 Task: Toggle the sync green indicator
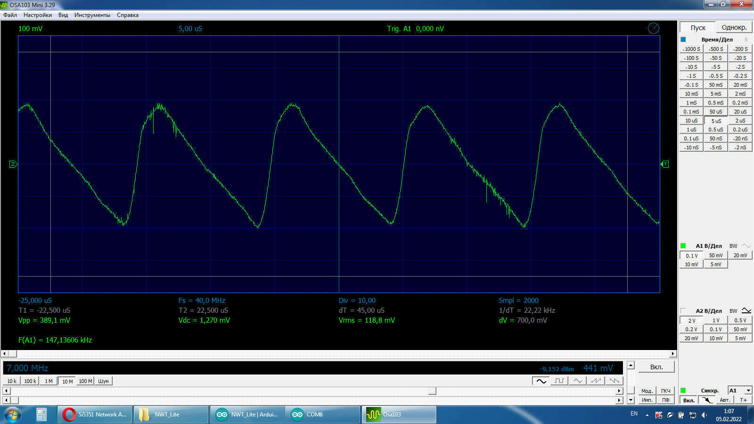[x=683, y=391]
